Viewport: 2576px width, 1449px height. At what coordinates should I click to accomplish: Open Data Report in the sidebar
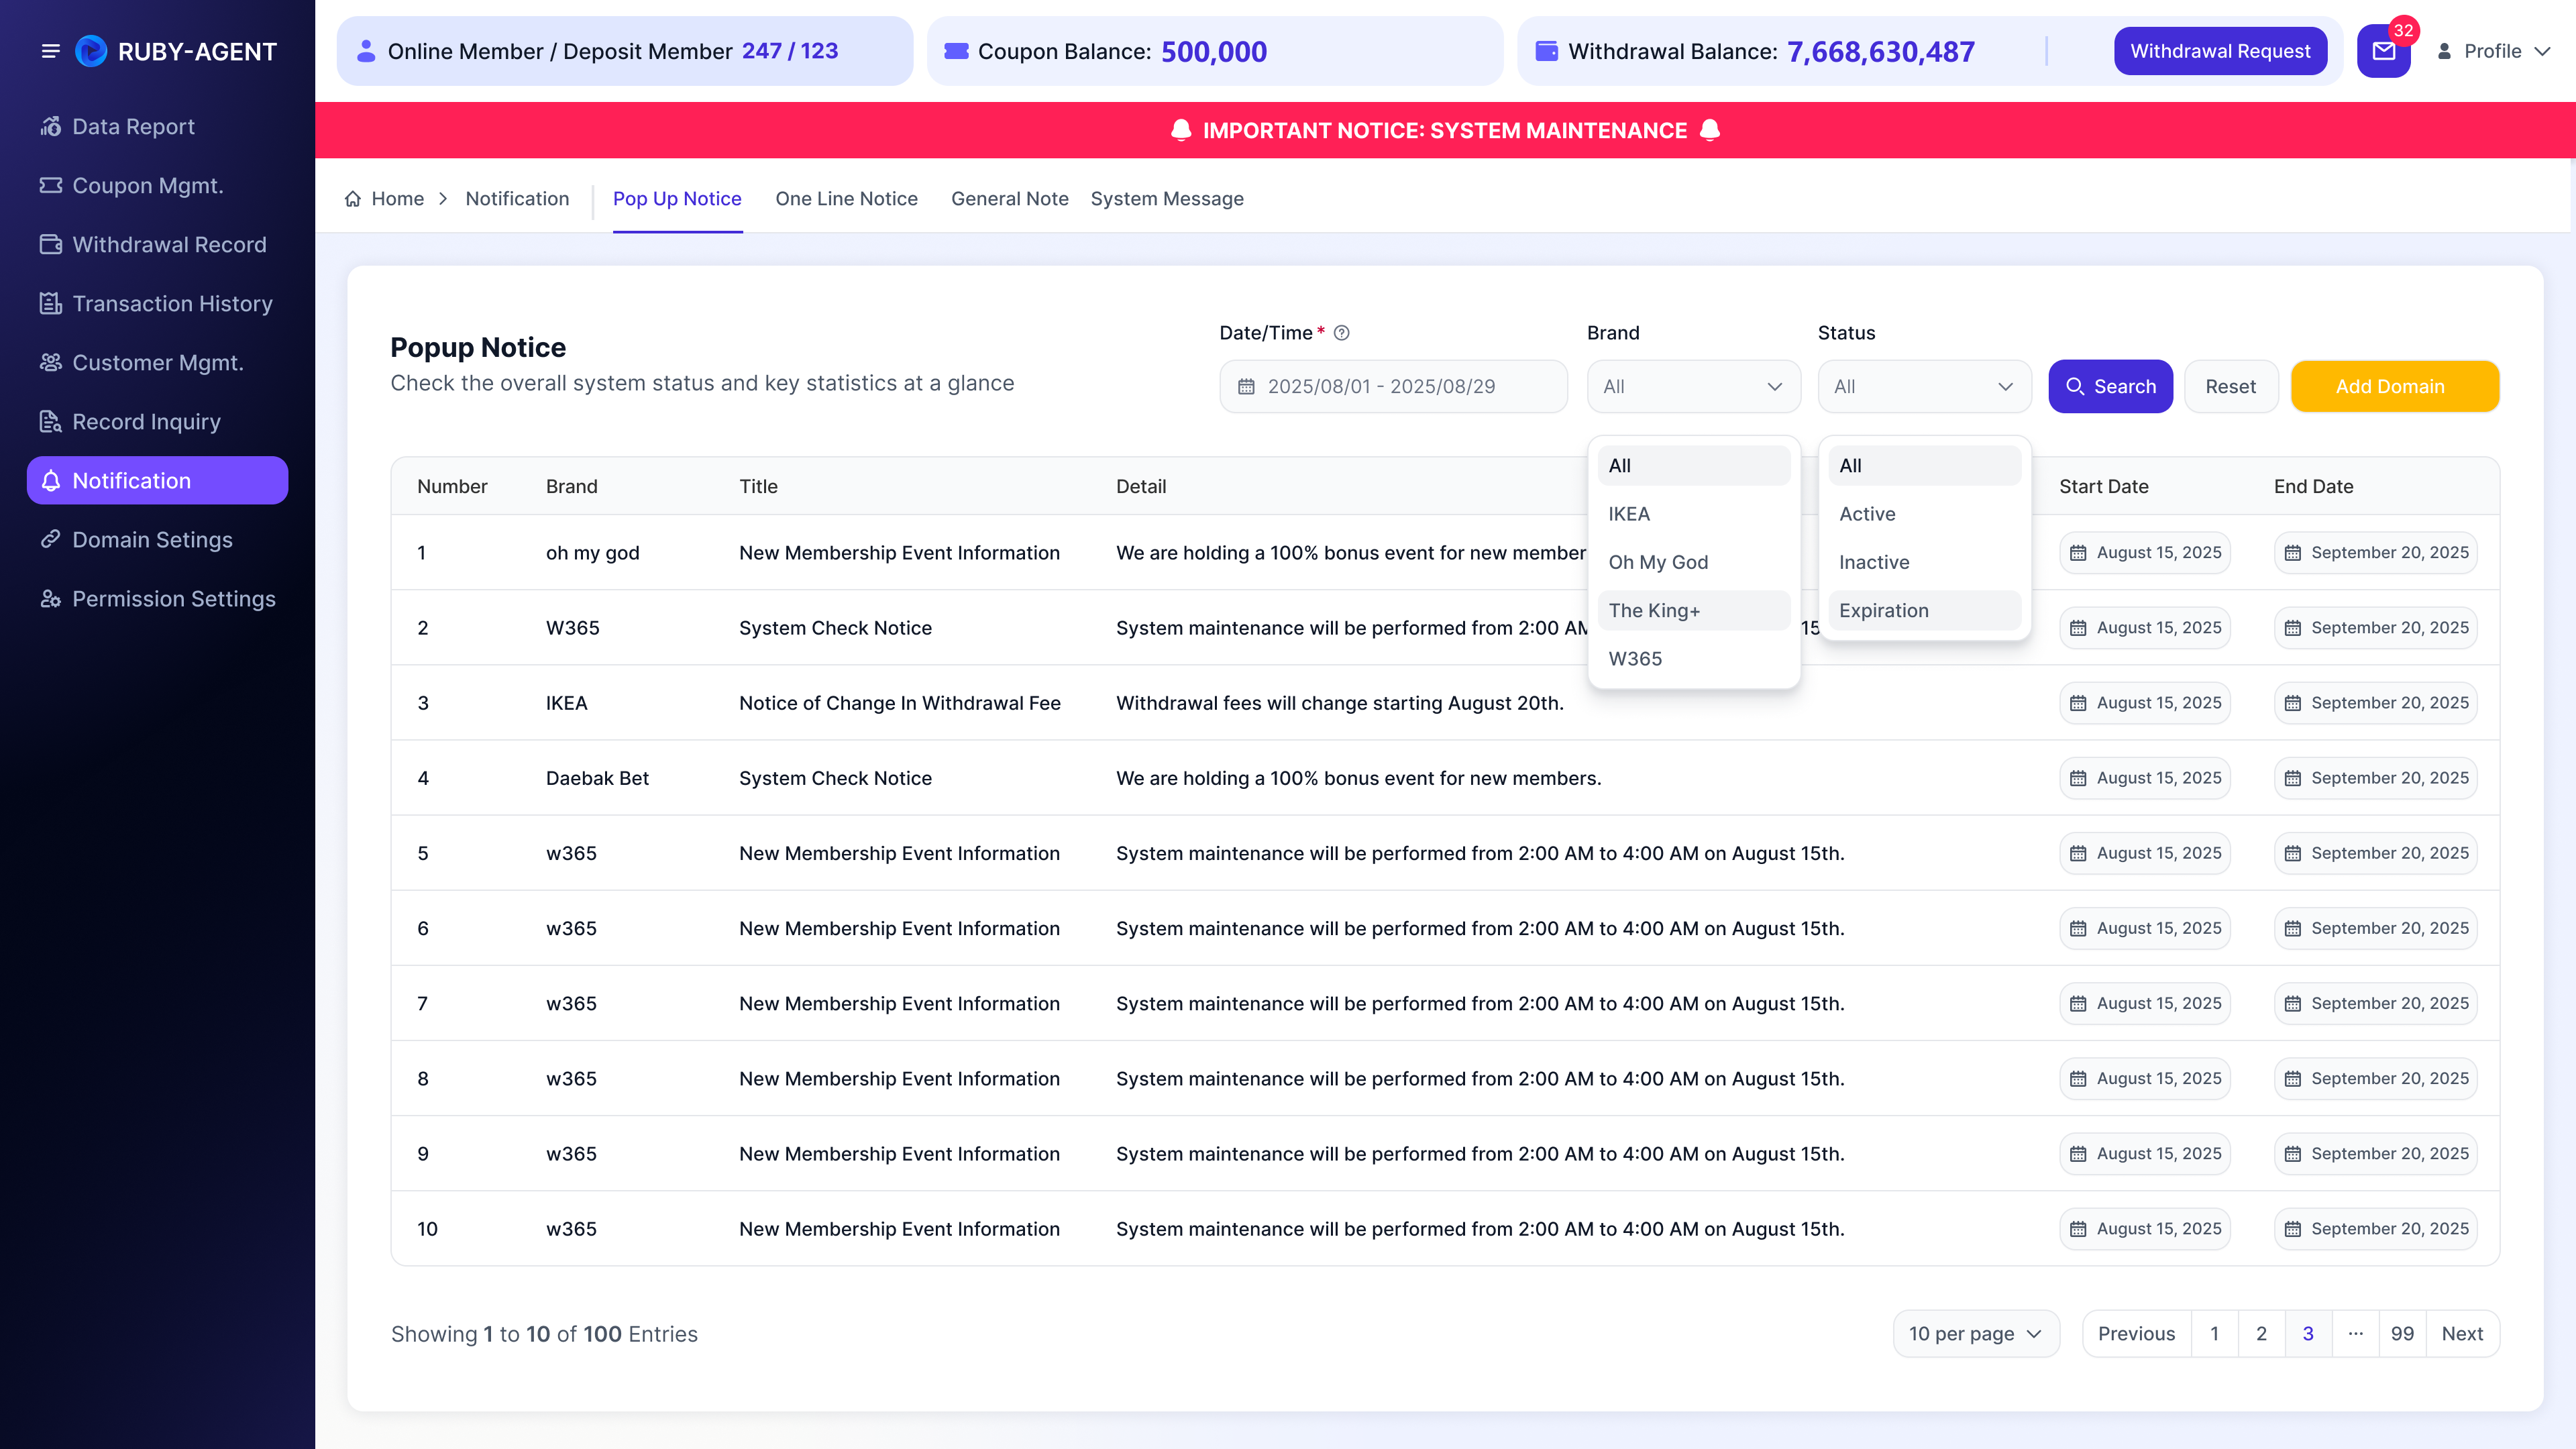click(157, 127)
